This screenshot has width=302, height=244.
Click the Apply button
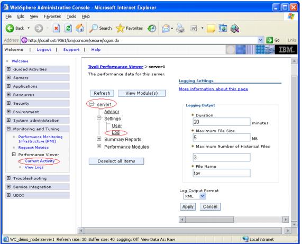pyautogui.click(x=188, y=206)
